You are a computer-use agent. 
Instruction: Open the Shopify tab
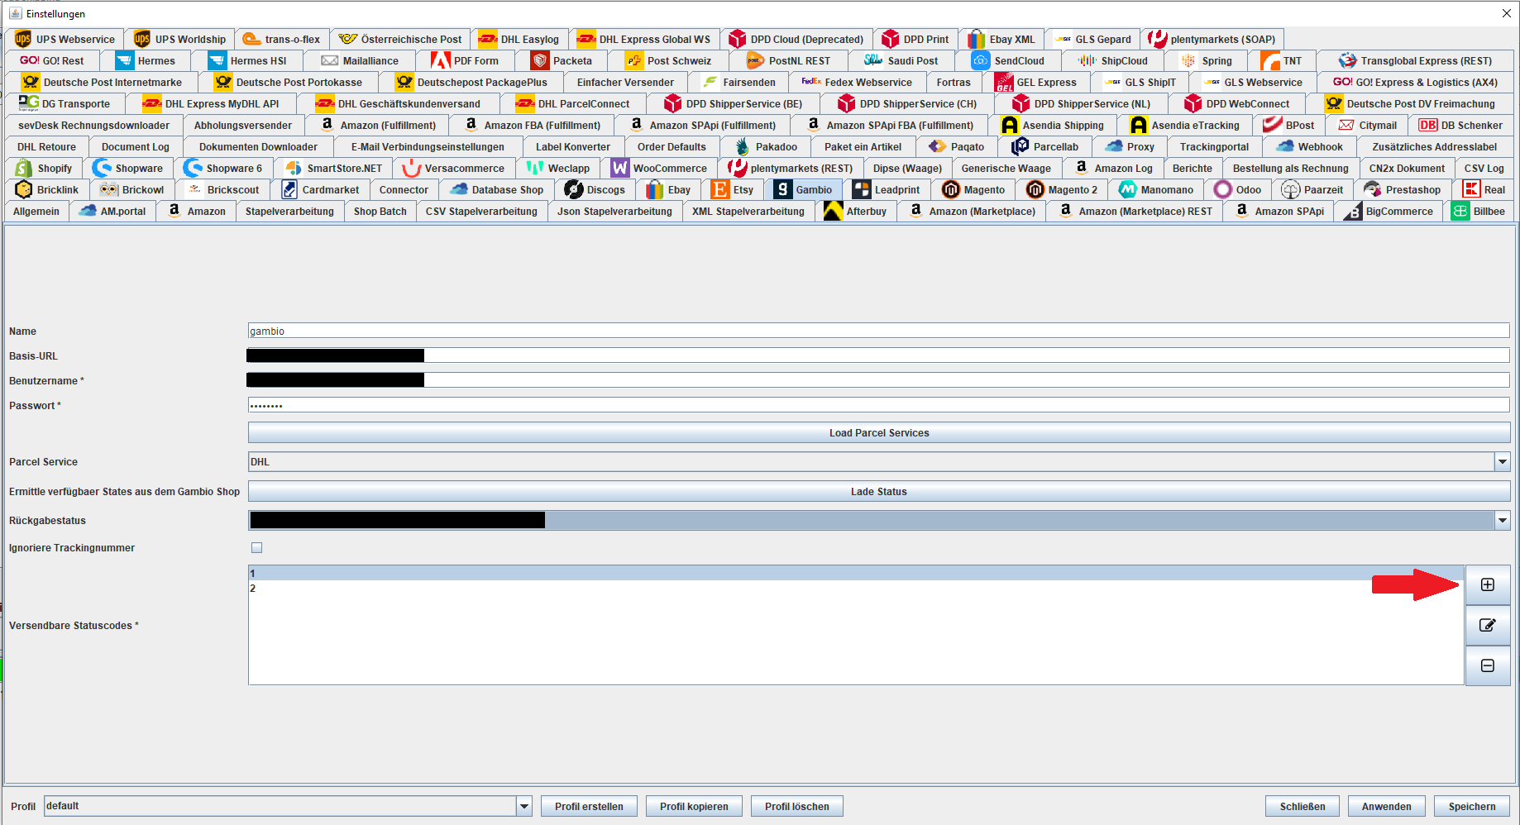click(x=44, y=168)
